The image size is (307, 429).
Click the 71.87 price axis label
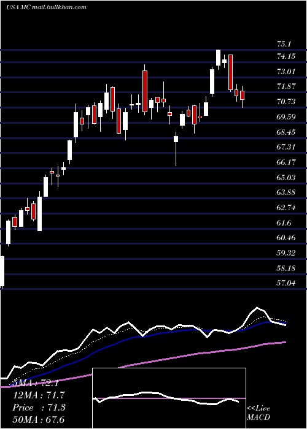pyautogui.click(x=286, y=86)
